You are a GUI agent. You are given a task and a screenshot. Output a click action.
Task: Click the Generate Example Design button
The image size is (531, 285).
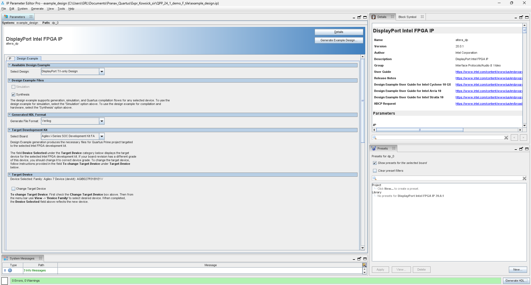pos(339,40)
